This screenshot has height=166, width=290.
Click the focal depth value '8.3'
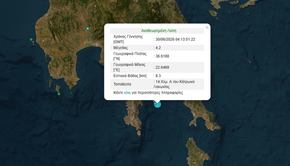coord(158,76)
